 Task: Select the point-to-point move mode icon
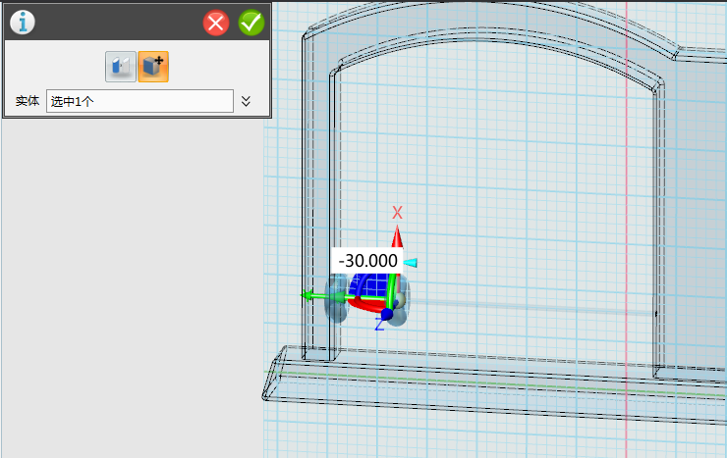point(120,66)
